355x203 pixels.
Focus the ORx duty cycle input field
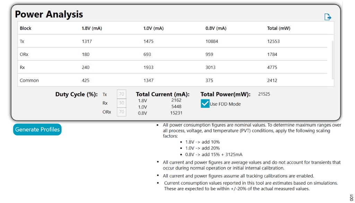point(121,112)
